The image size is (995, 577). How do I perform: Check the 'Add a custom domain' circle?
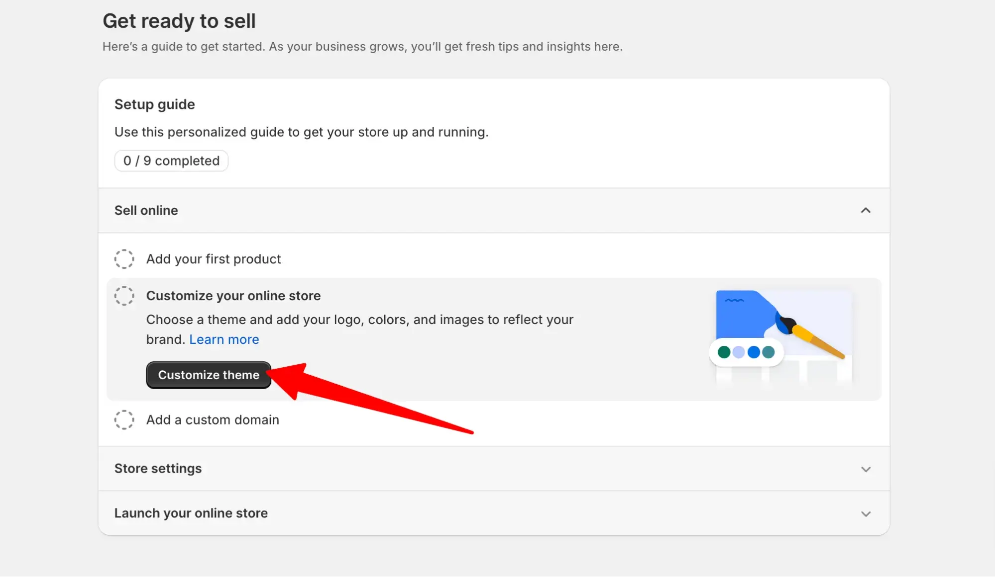124,420
